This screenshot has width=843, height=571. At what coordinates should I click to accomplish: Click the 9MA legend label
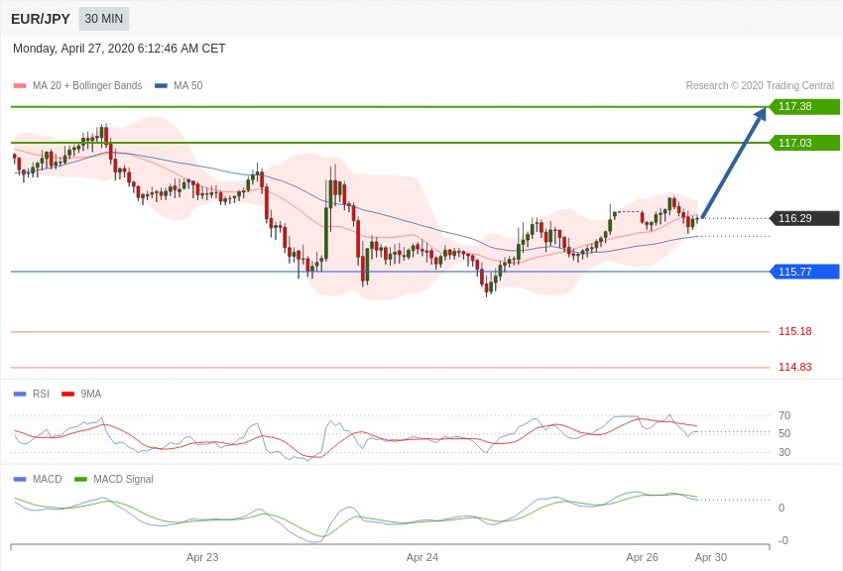click(91, 395)
